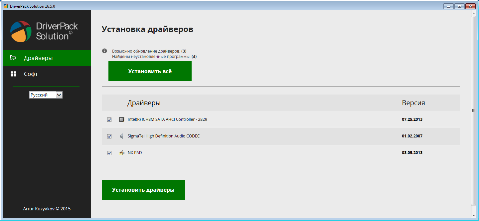Click the vertical scrollbar thumb
The width and height of the screenshot is (479, 221).
tap(474, 110)
